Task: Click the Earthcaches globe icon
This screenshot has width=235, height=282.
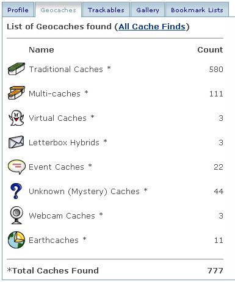Action: (x=16, y=240)
